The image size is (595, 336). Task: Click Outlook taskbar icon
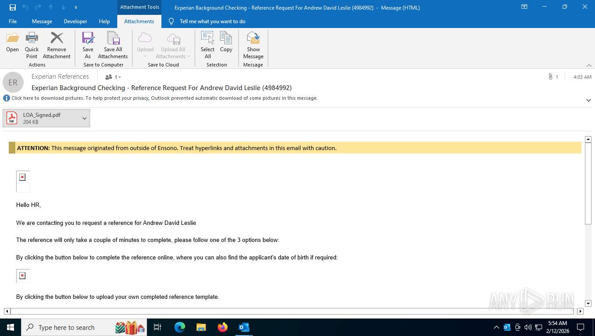244,327
